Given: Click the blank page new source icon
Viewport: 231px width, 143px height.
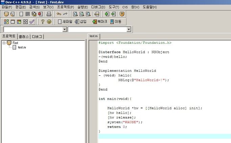Looking at the screenshot, I should [x=21, y=14].
